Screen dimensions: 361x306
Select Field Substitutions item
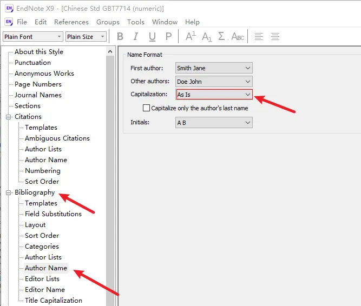click(x=53, y=214)
